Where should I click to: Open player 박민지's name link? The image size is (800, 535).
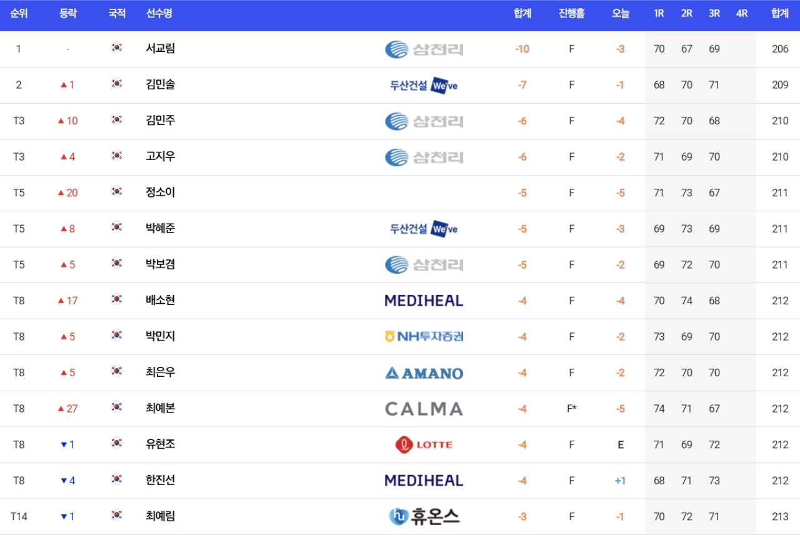click(x=160, y=336)
